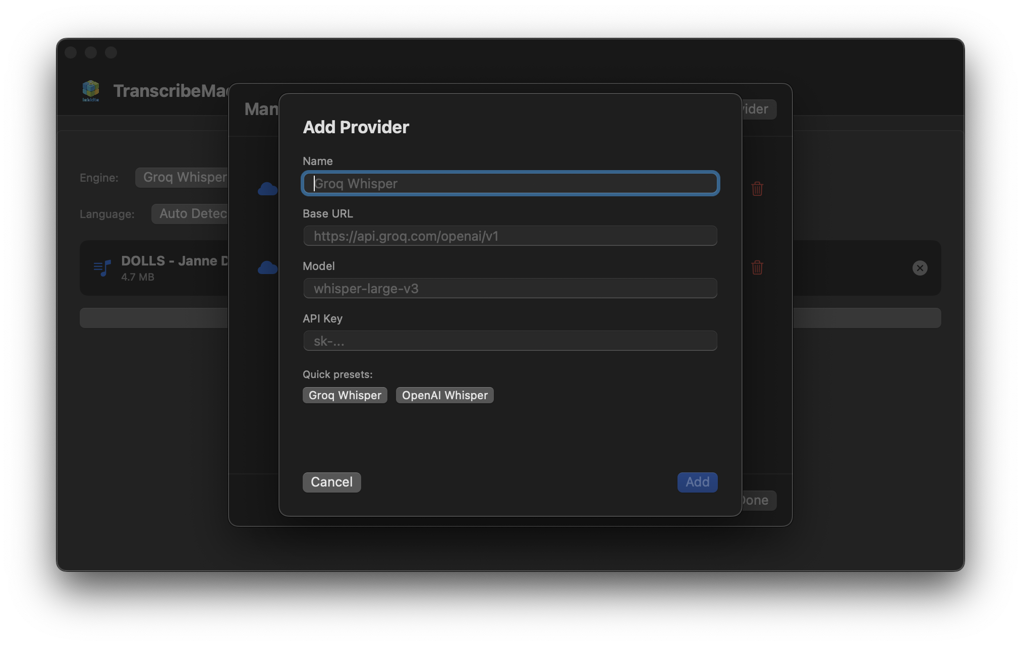Click the 4.7 MB file size text

coord(138,277)
